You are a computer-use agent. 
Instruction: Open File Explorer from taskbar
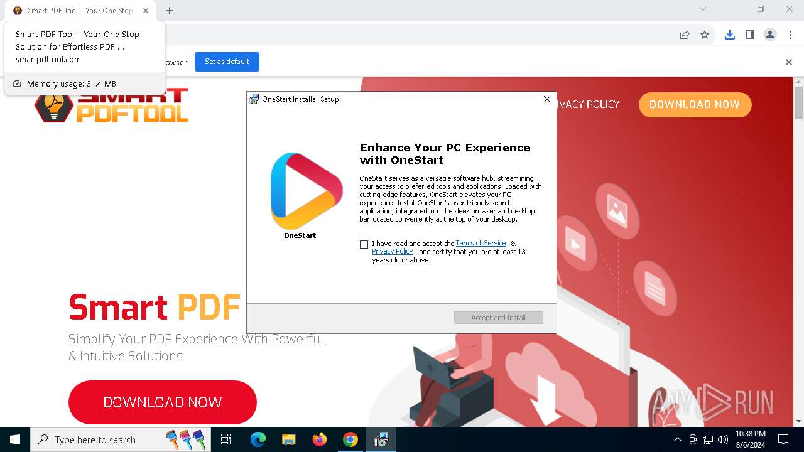coord(289,439)
